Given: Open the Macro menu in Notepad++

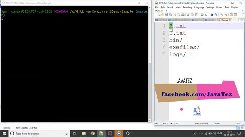Looking at the screenshot, I should (x=219, y=8).
